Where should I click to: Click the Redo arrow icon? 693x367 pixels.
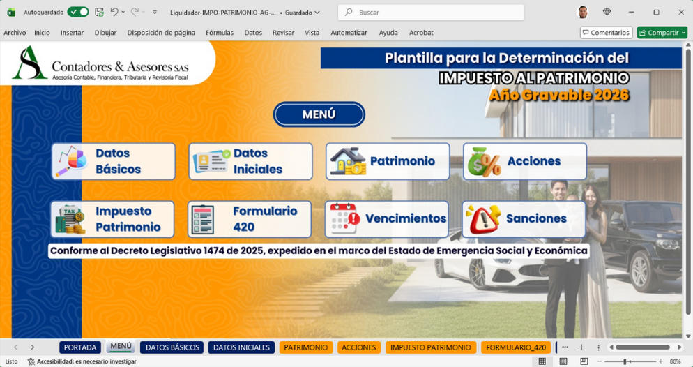pos(135,13)
